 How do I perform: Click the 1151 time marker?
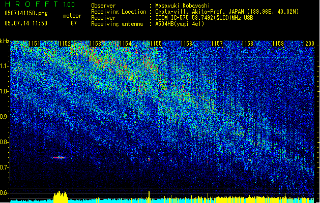coord(34,44)
